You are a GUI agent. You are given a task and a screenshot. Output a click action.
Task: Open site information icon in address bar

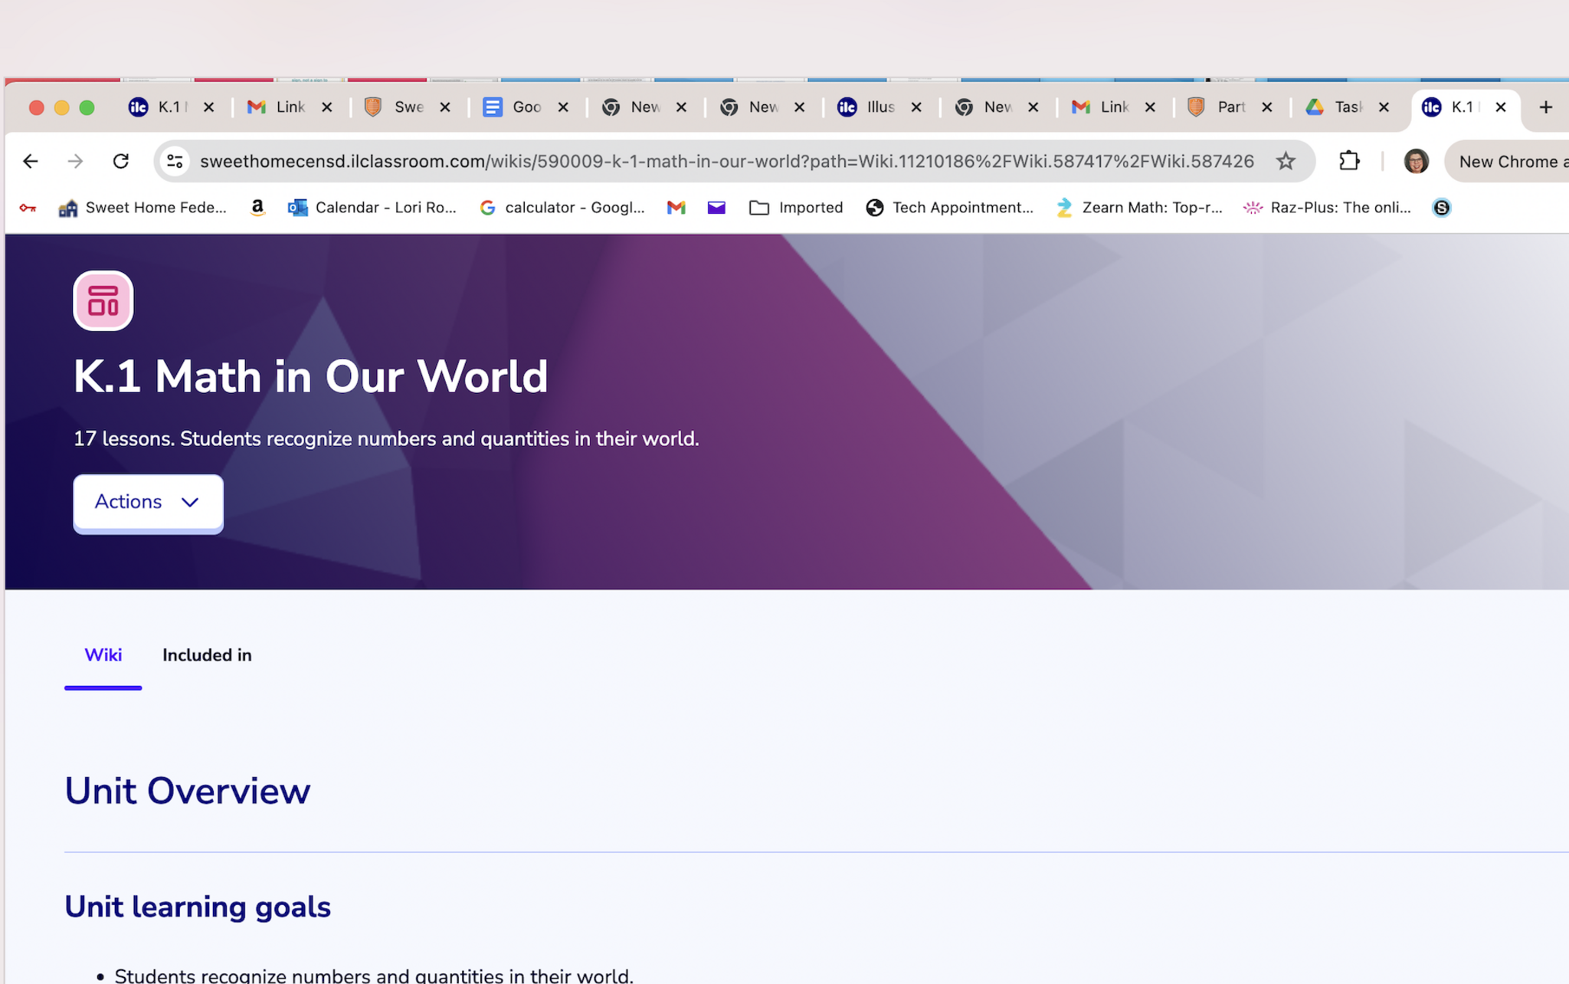click(x=175, y=161)
